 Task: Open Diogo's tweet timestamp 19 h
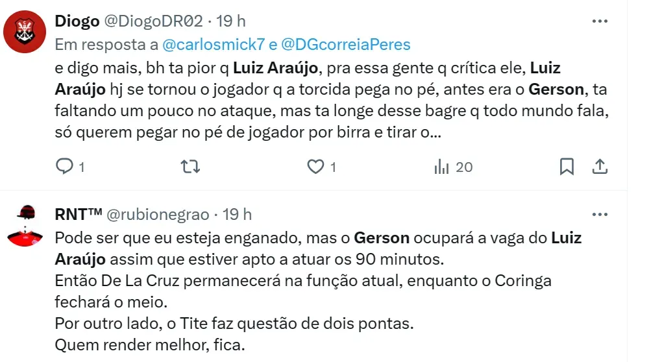pyautogui.click(x=231, y=21)
